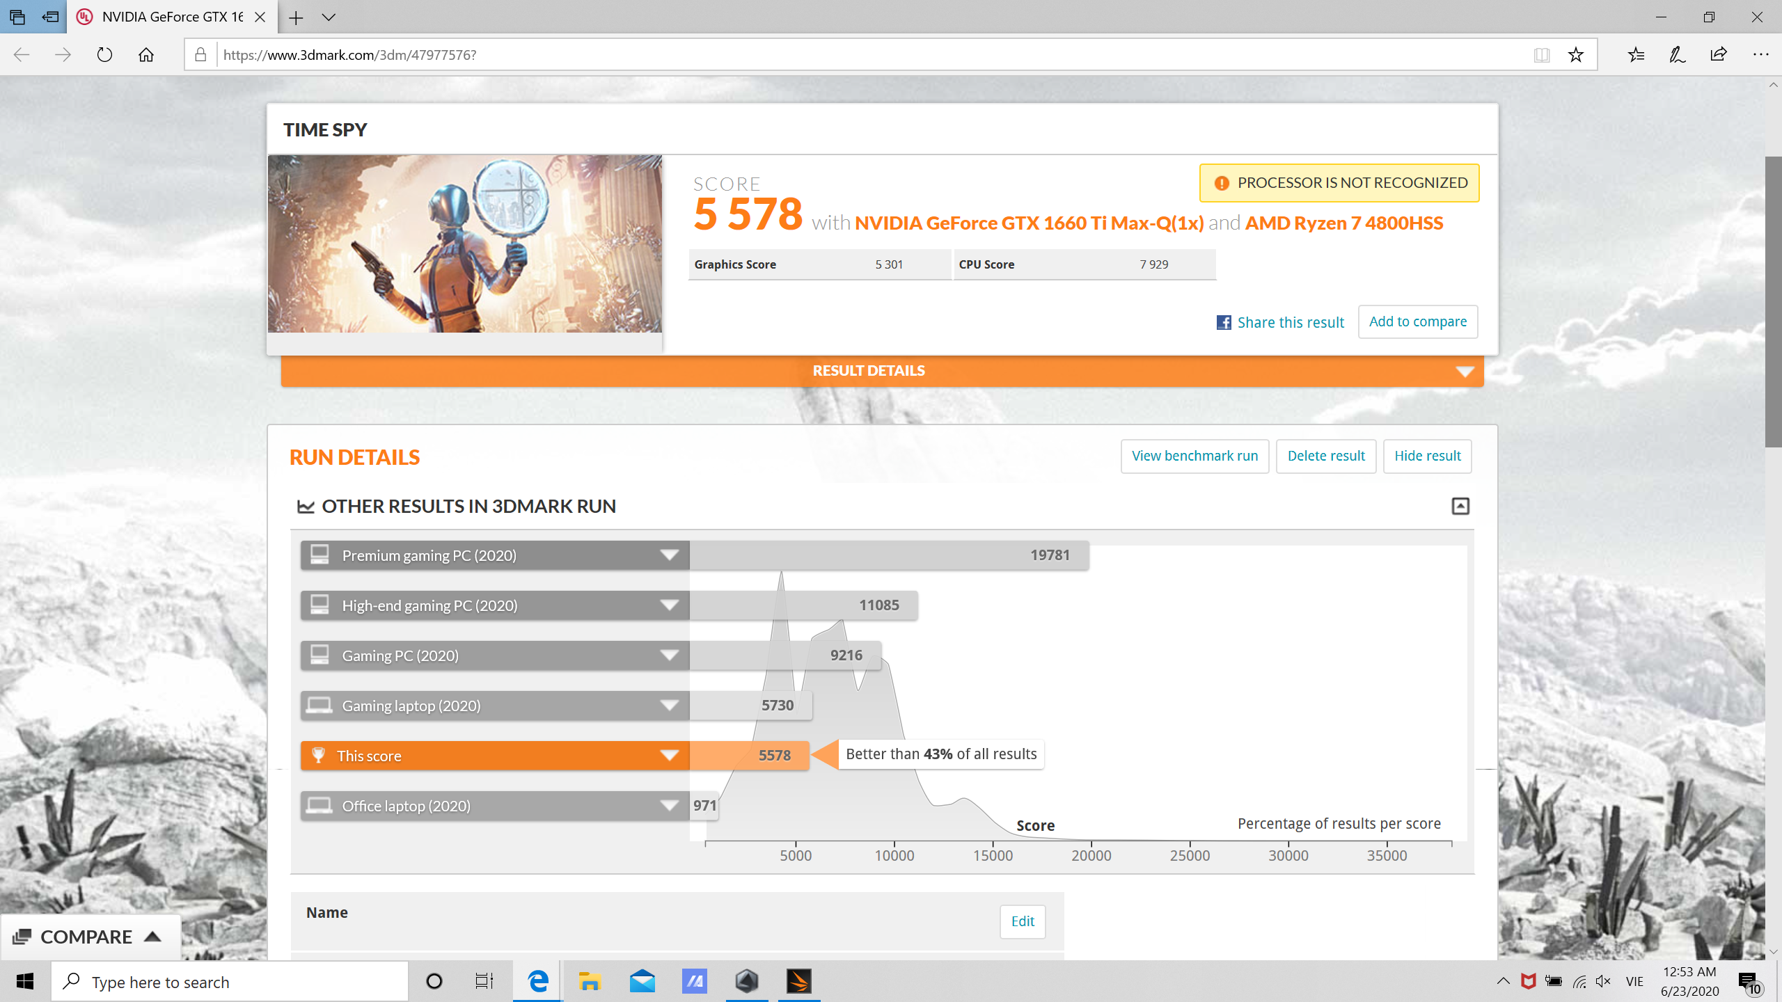The image size is (1782, 1002).
Task: Expand High-end gaming PC (2020) row
Action: pos(495,605)
